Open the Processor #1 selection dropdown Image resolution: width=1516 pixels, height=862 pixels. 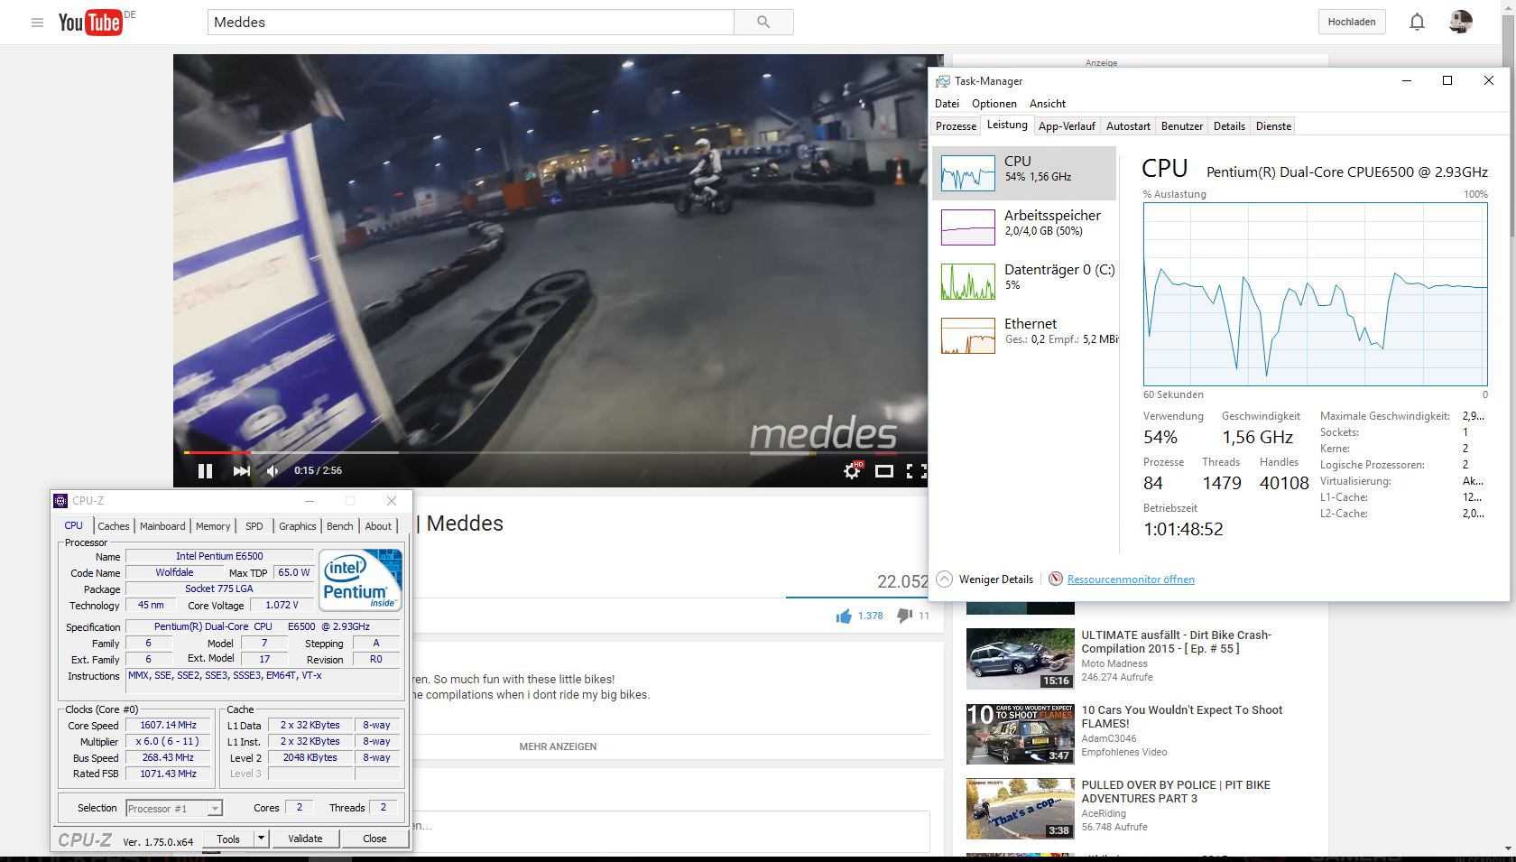[x=173, y=809]
